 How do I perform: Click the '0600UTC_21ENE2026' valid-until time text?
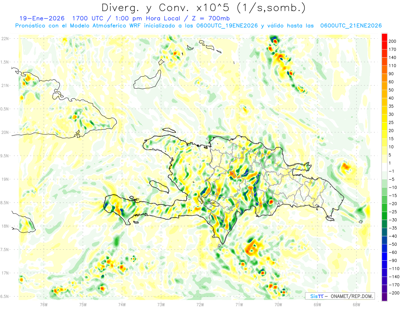[351, 26]
